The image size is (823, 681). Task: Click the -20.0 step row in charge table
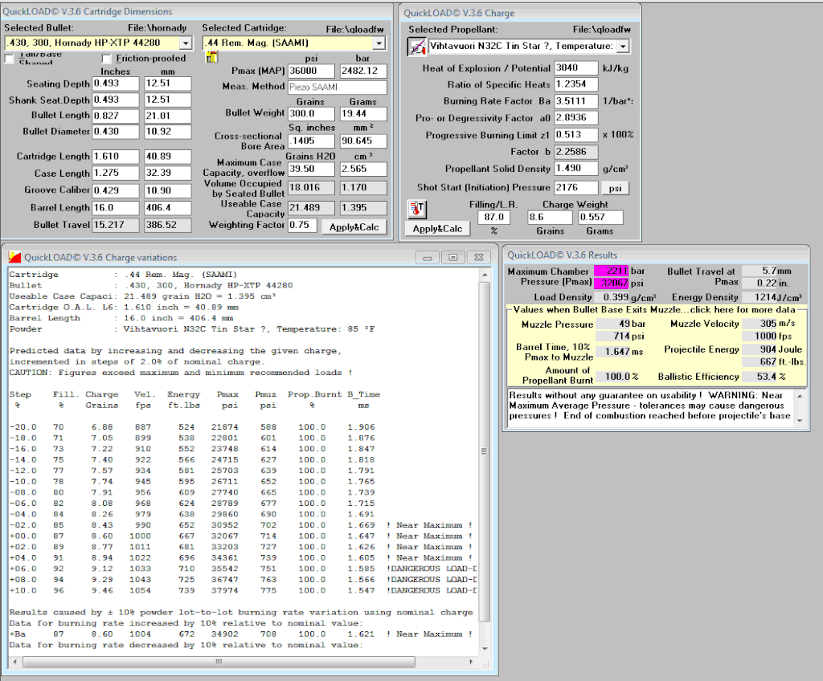tap(192, 427)
